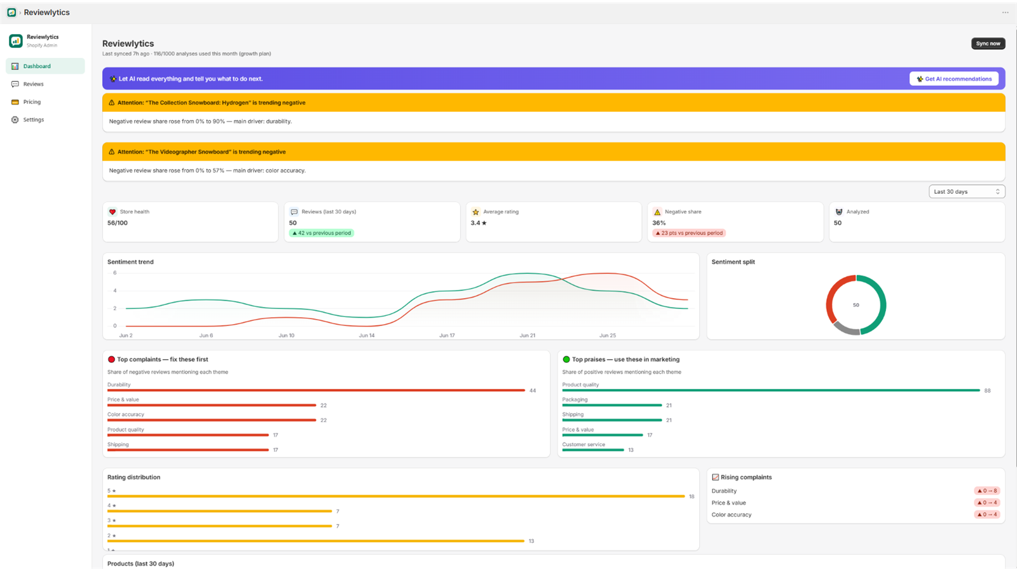Click the Dashboard chart icon in sidebar
This screenshot has width=1017, height=572.
coord(15,66)
